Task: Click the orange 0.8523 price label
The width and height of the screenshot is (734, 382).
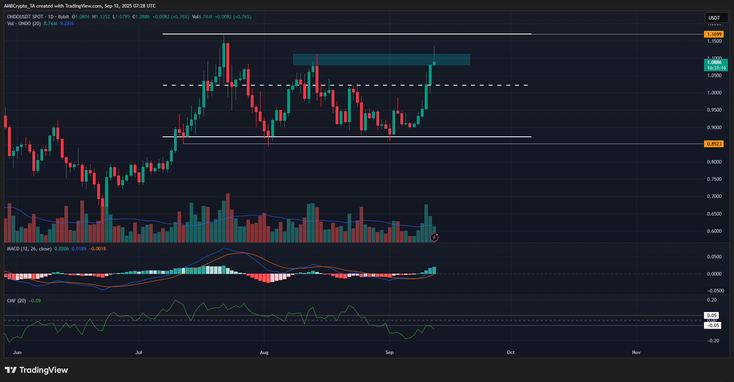Action: 714,144
